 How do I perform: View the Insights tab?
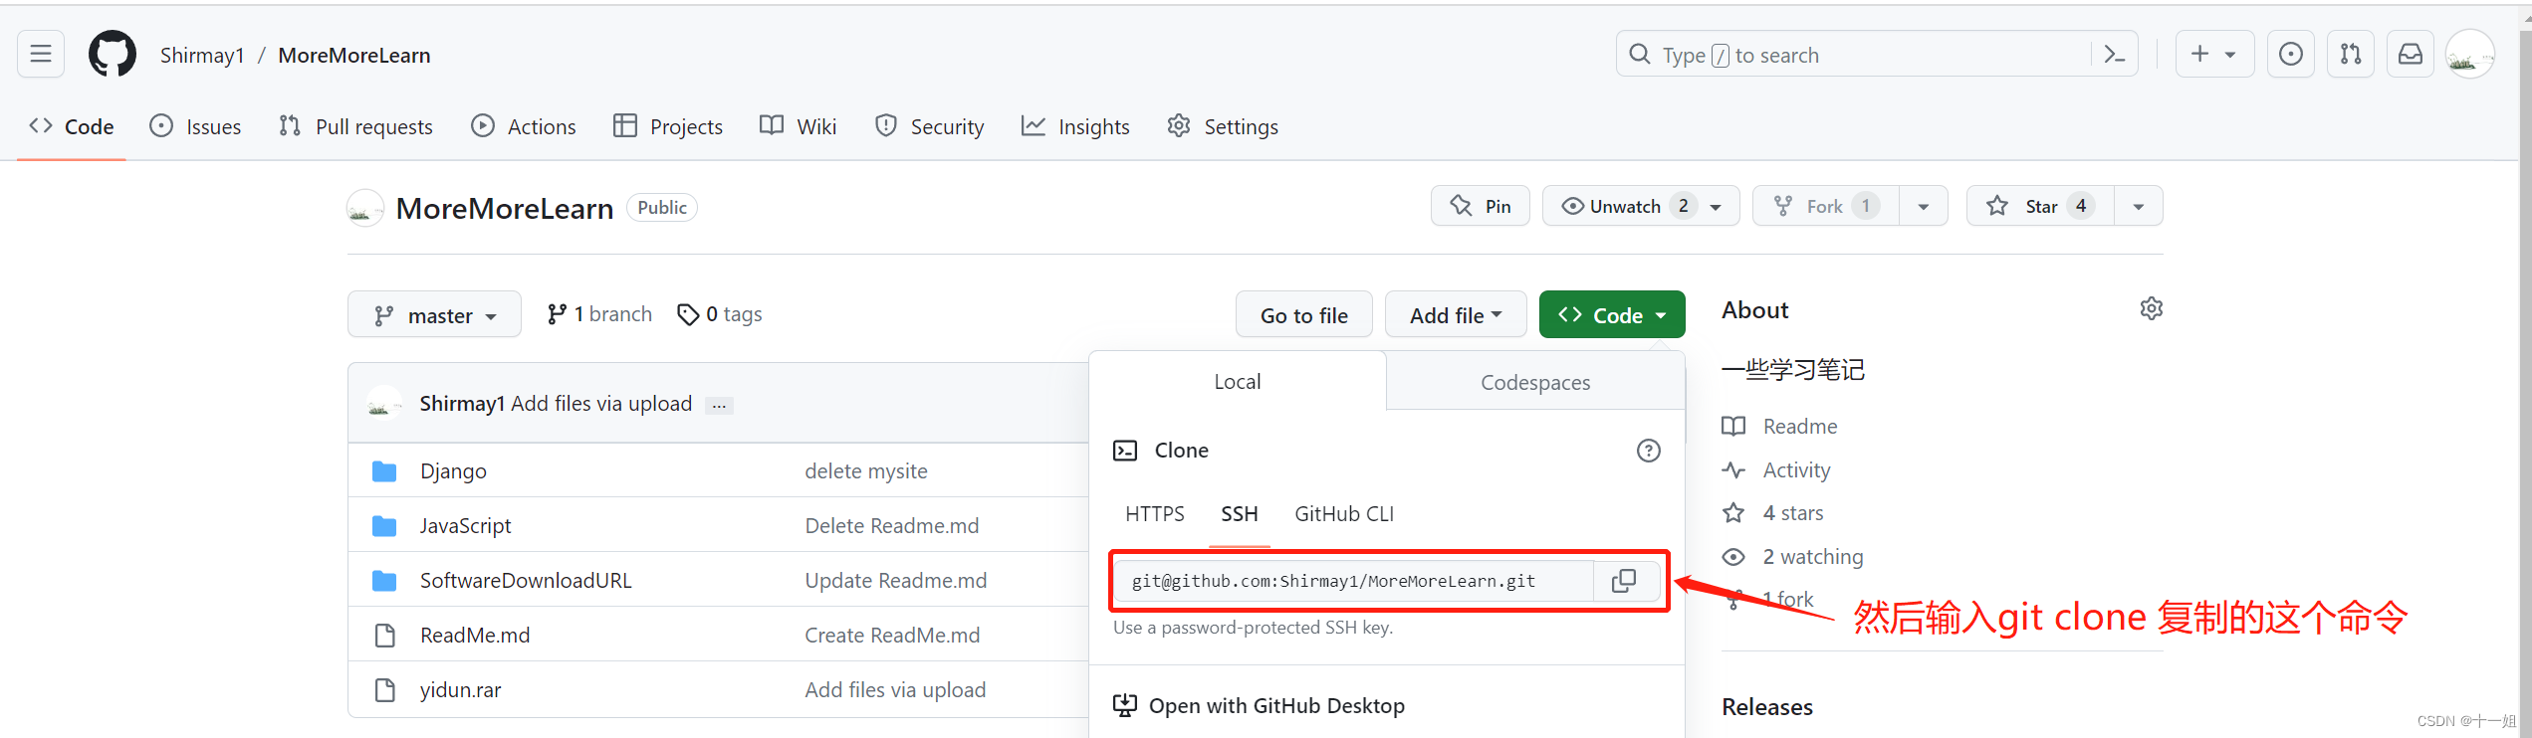(x=1075, y=126)
